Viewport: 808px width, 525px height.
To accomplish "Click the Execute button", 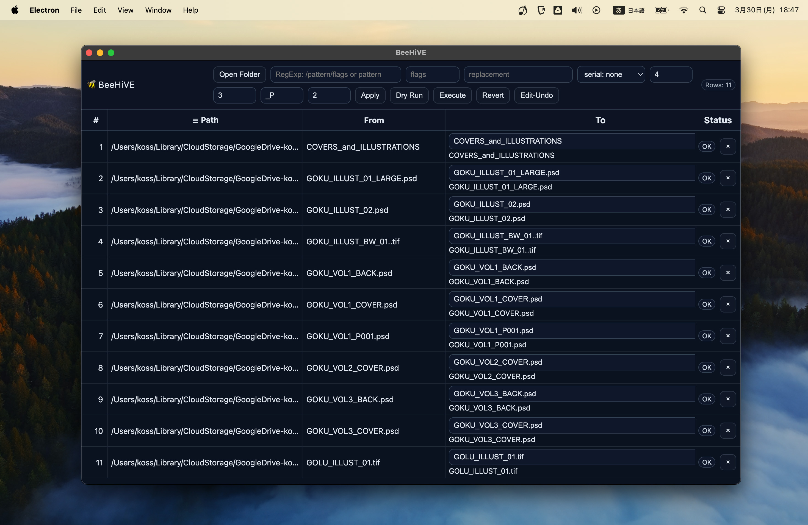I will (452, 95).
